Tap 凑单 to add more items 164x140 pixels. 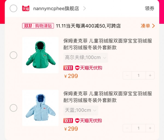pos(148,26)
